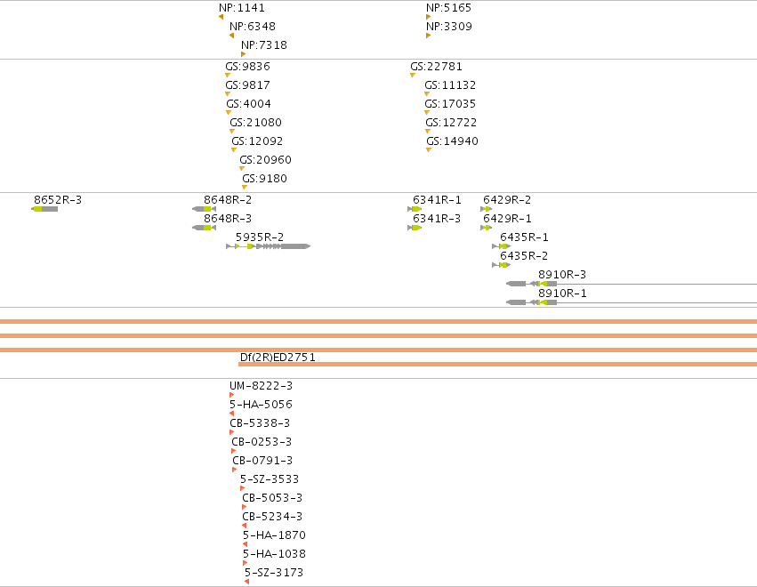This screenshot has width=757, height=587.
Task: Click the red arrow under 5-HA-5056
Action: click(x=232, y=414)
